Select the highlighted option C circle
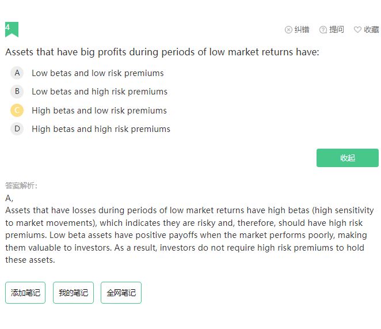Viewport: 381px width, 329px height. pos(17,110)
